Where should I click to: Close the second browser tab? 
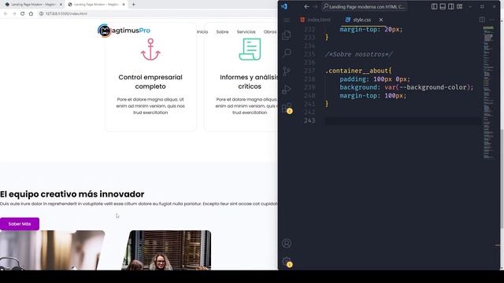124,5
